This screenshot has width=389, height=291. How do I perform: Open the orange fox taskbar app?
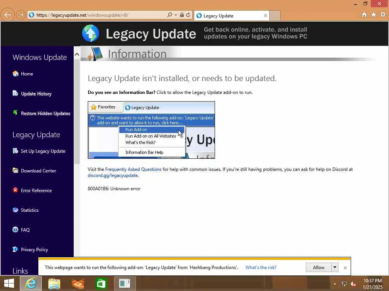point(77,283)
